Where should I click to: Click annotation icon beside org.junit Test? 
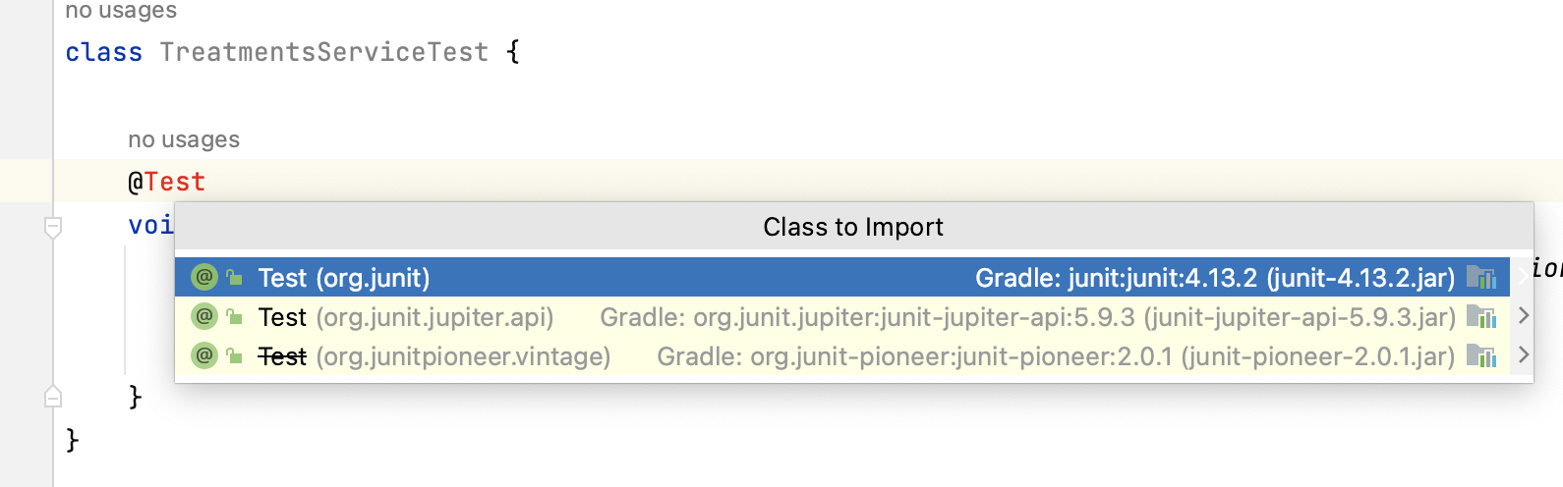[203, 277]
